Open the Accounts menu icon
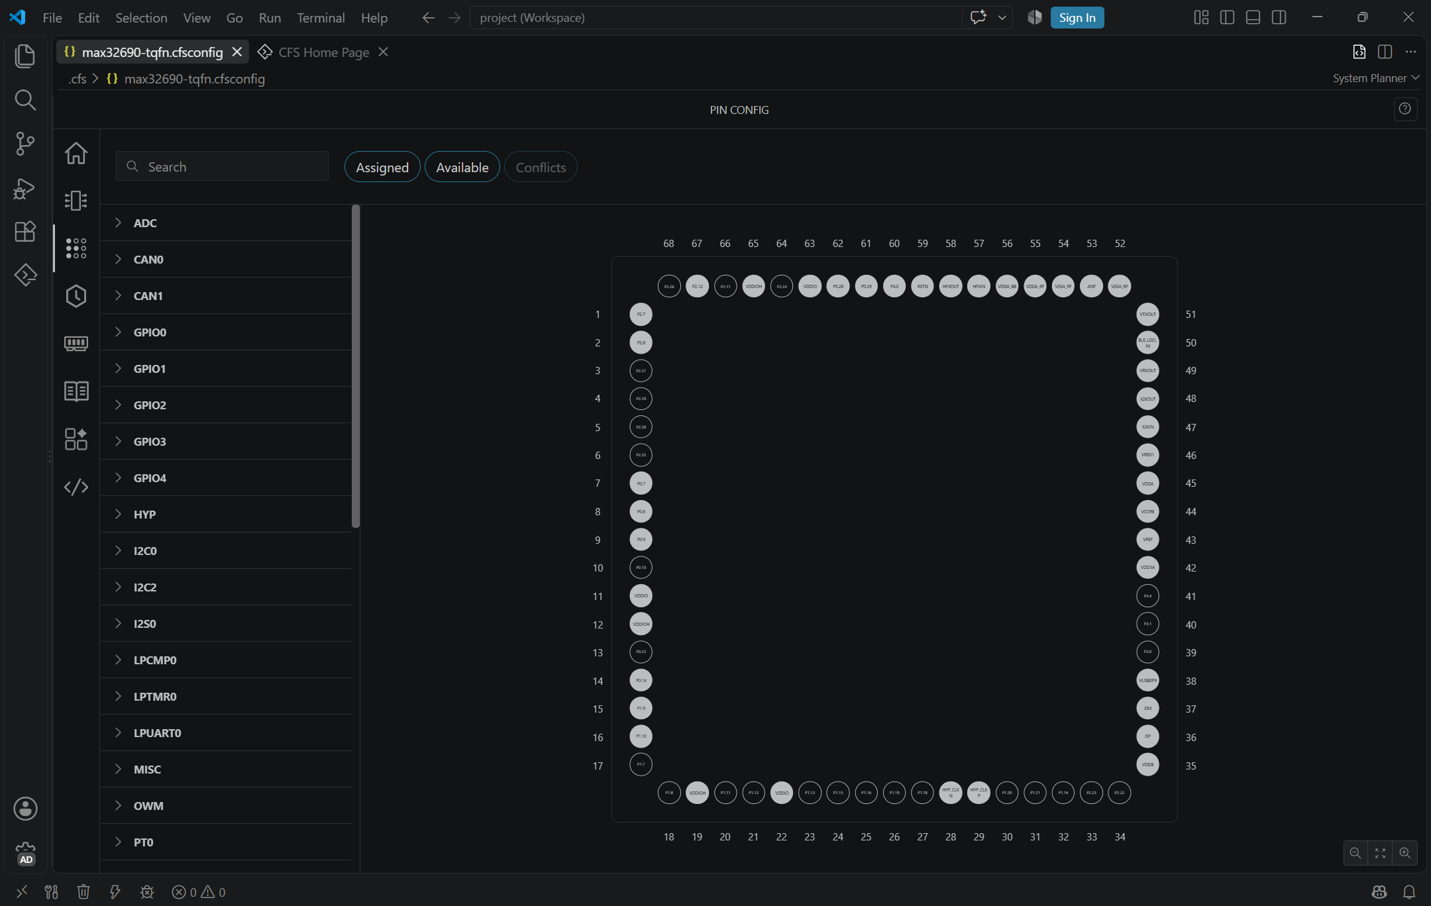This screenshot has height=906, width=1431. pos(25,809)
